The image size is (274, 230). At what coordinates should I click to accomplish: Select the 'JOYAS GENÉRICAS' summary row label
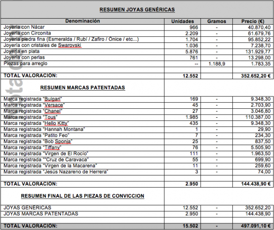coord(27,207)
